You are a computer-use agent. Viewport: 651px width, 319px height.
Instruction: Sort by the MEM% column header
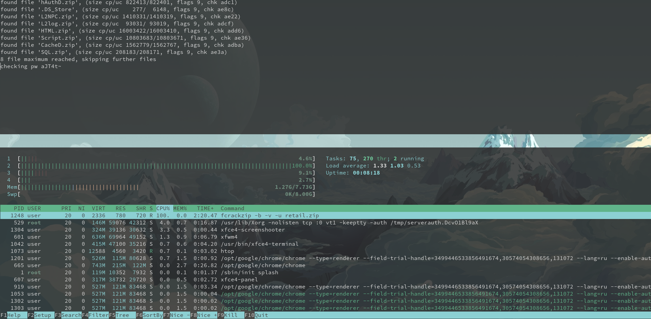[x=180, y=208]
